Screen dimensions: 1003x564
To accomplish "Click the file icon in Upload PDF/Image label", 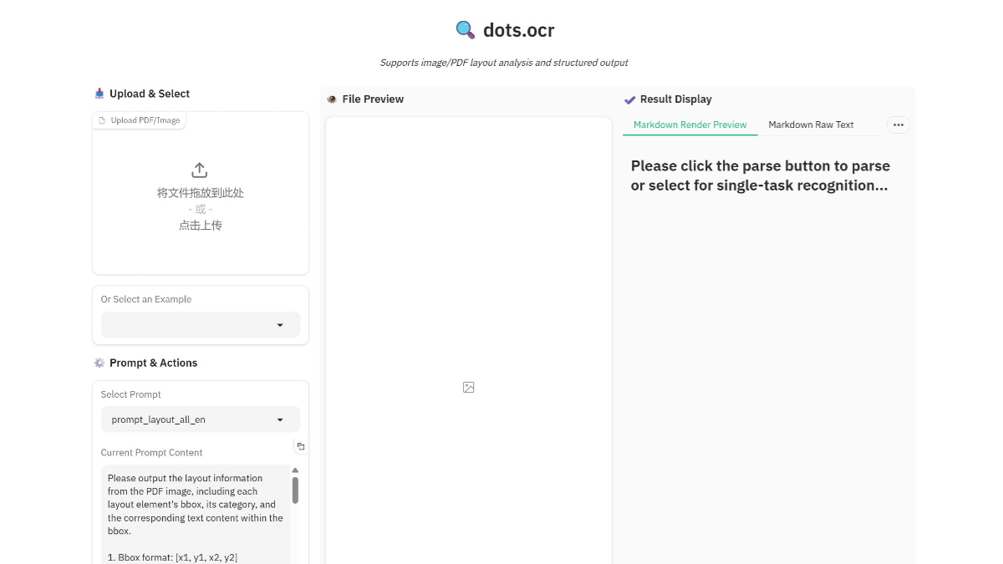I will point(103,120).
